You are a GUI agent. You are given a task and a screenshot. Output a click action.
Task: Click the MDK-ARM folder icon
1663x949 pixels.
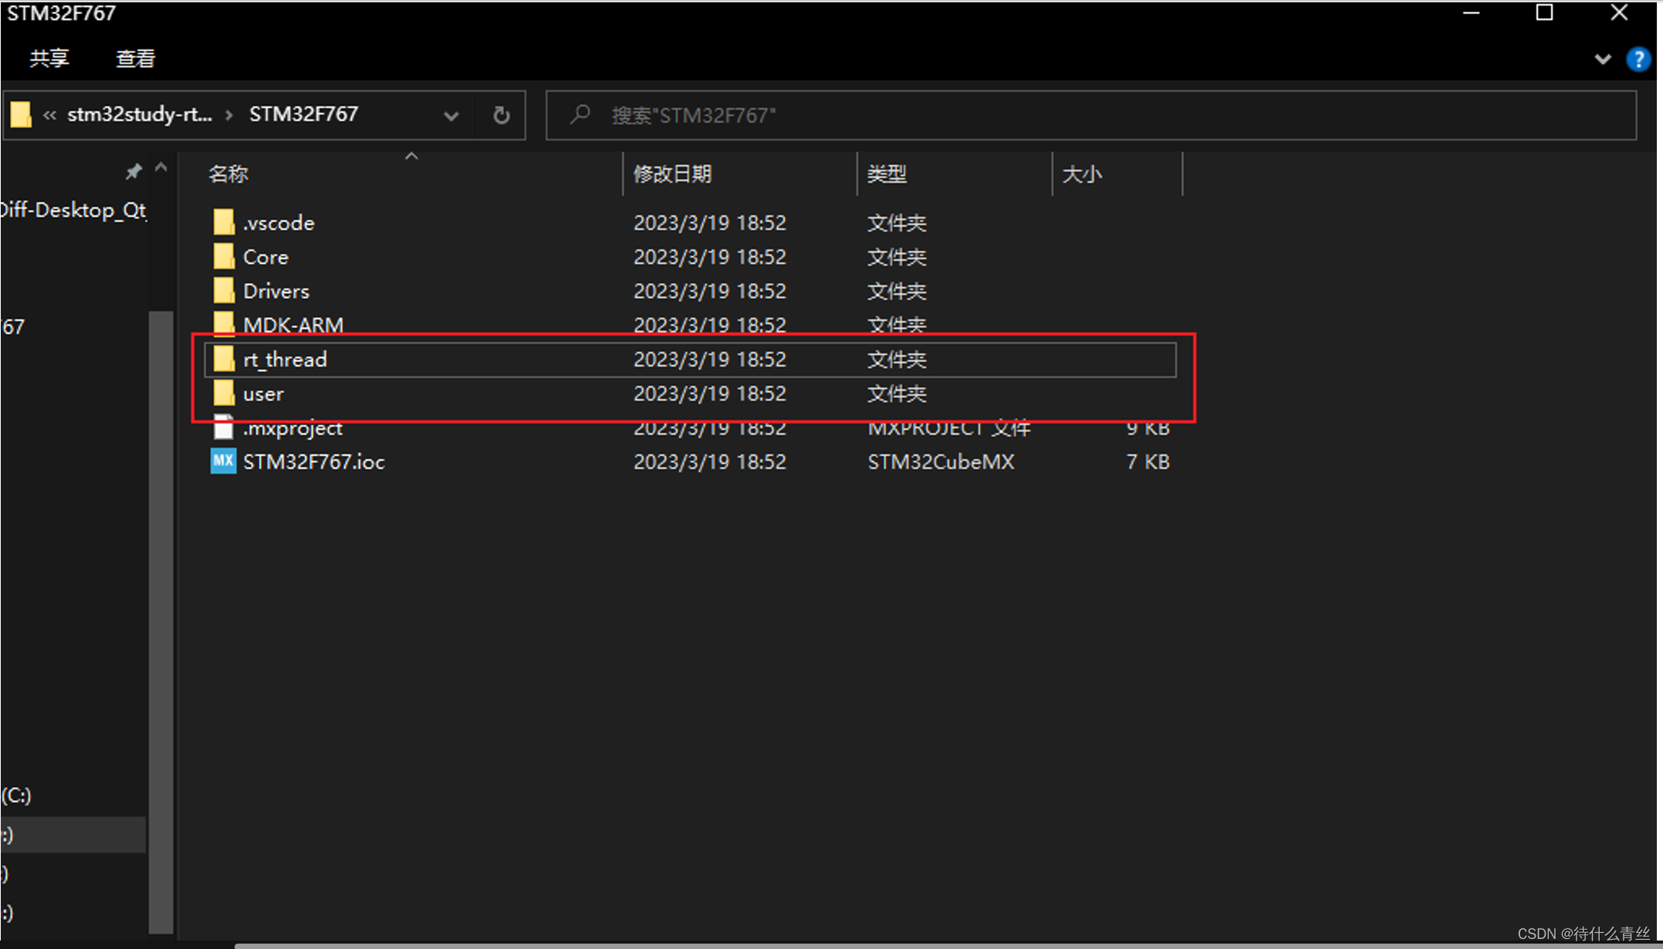[x=223, y=324]
